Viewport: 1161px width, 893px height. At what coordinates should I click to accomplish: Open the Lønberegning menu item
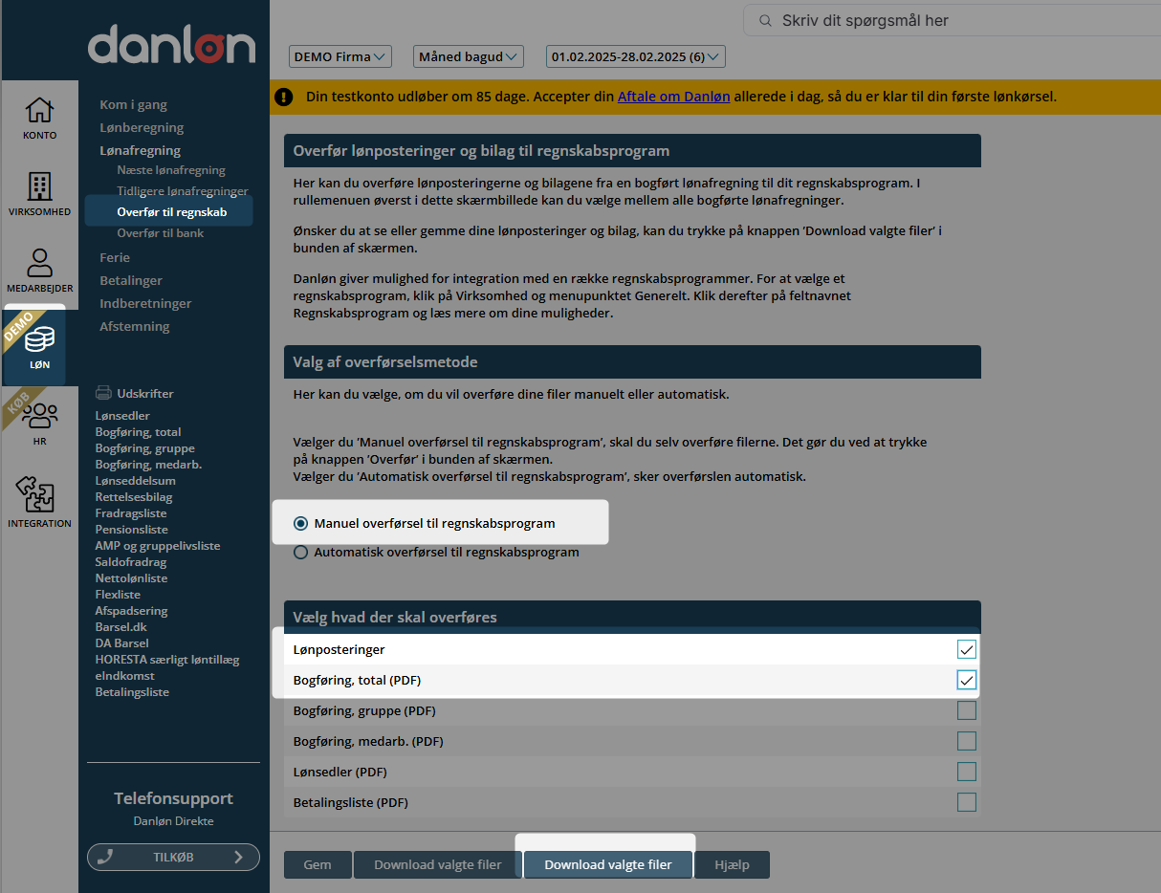tap(142, 127)
